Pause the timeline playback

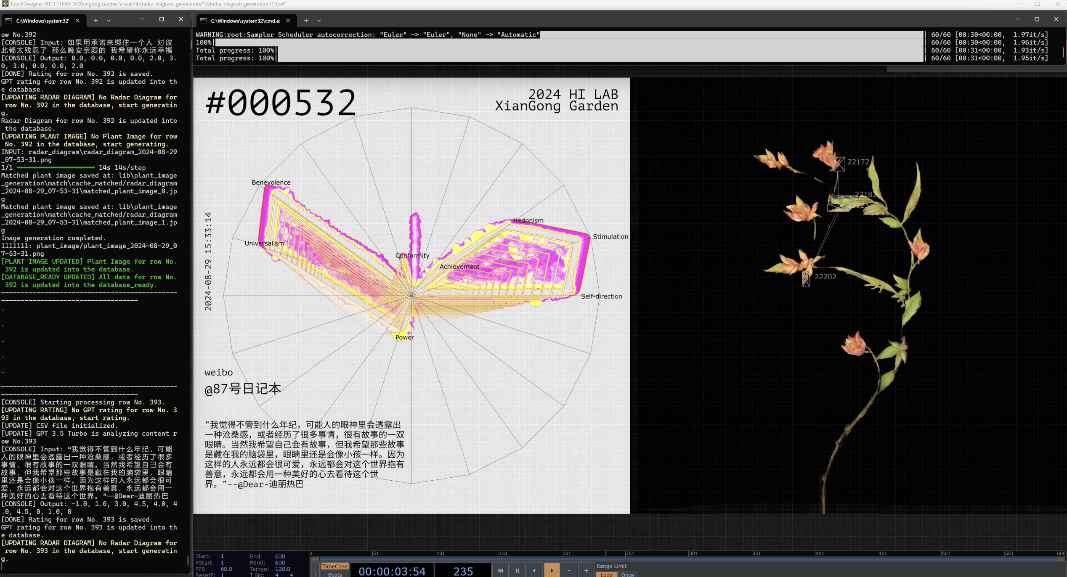[x=518, y=571]
